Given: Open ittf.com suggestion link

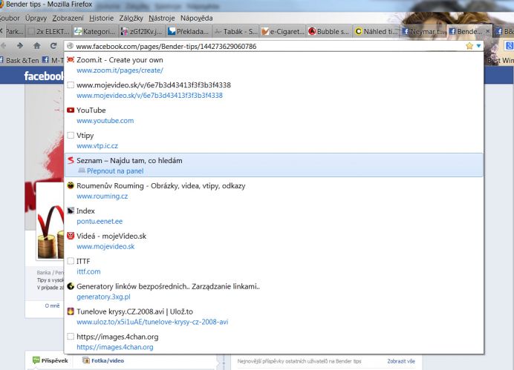Looking at the screenshot, I should 88,271.
